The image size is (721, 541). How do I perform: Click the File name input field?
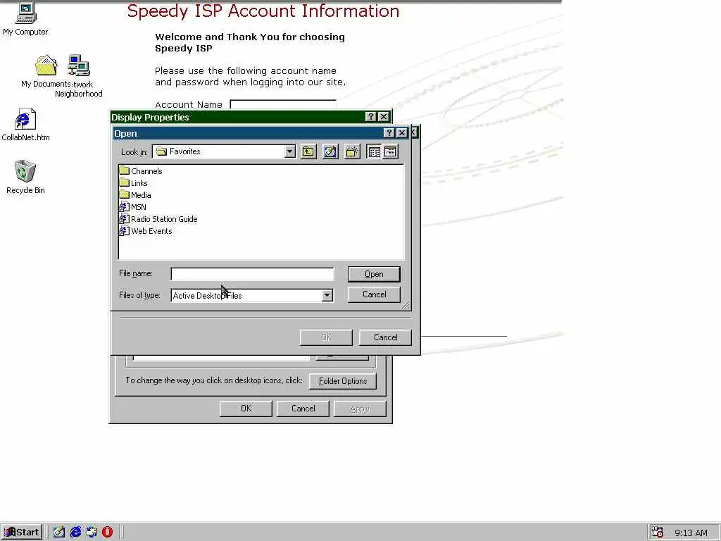[x=253, y=274]
